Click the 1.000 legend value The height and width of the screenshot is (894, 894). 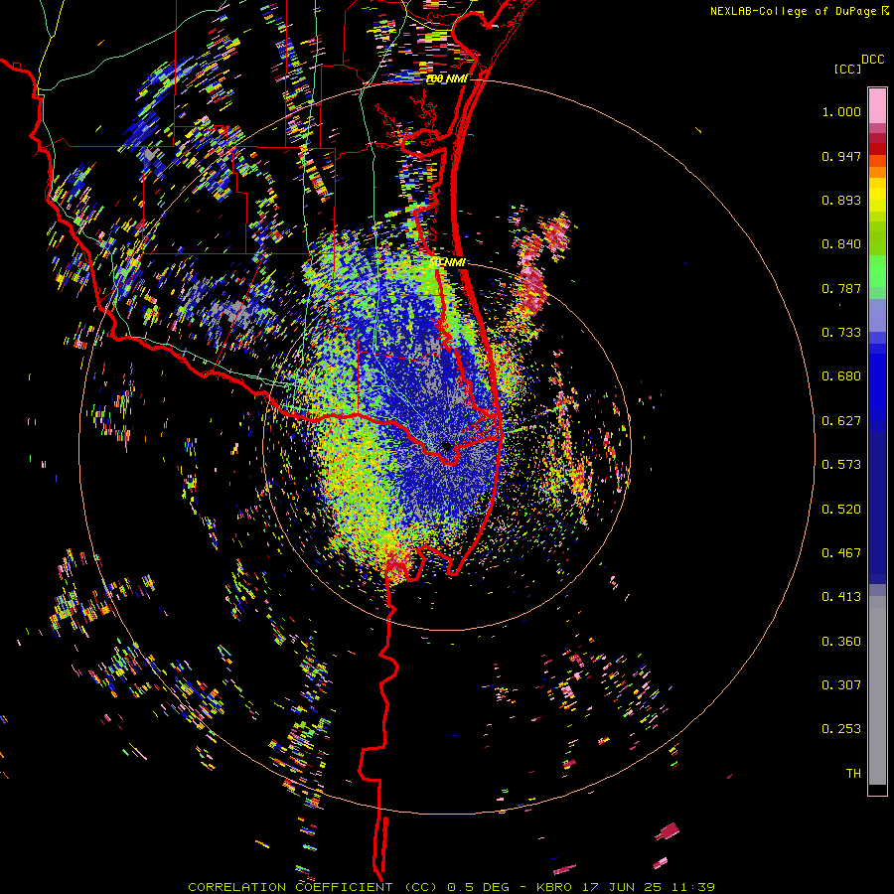(x=841, y=111)
